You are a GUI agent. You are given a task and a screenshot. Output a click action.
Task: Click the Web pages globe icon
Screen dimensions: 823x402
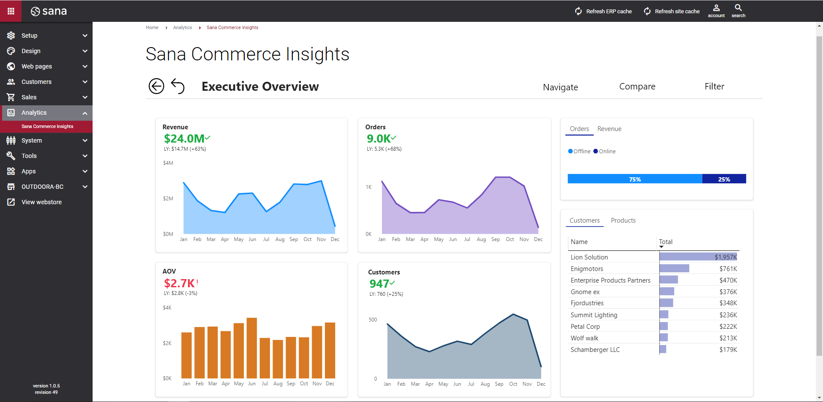pyautogui.click(x=11, y=66)
